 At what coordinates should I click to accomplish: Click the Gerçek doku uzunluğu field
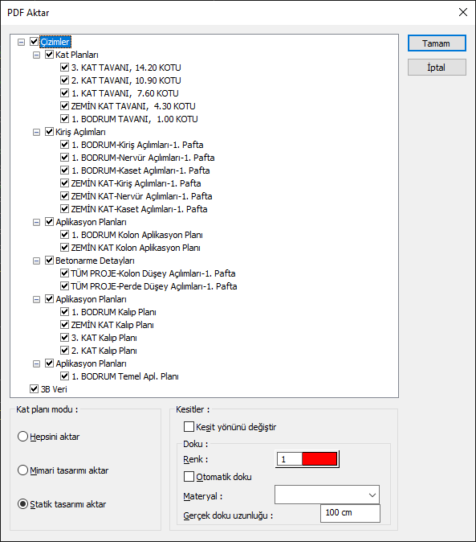(x=350, y=513)
